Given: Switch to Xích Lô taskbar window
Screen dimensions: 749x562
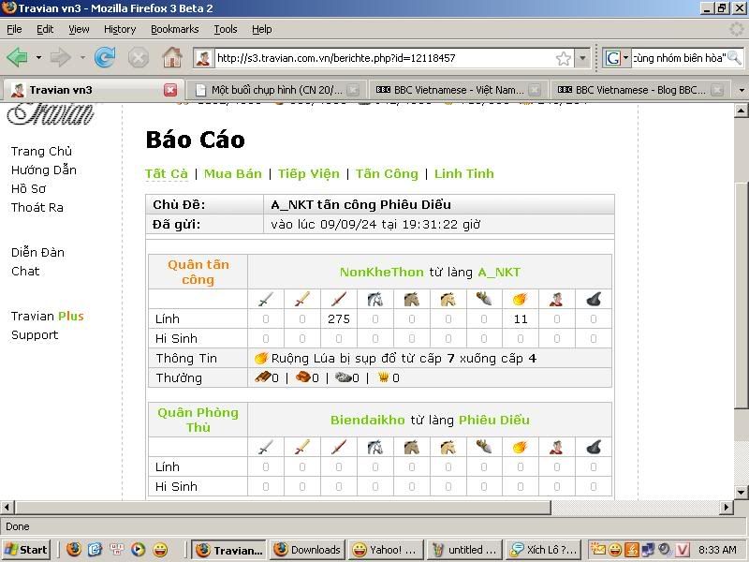Looking at the screenshot, I should (544, 550).
